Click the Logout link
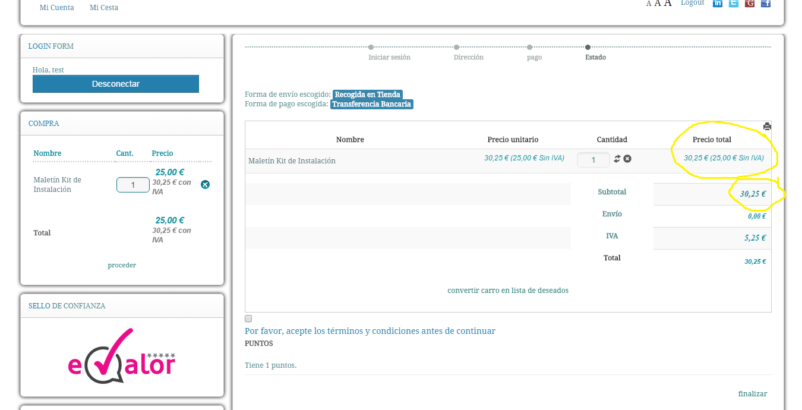 [693, 3]
